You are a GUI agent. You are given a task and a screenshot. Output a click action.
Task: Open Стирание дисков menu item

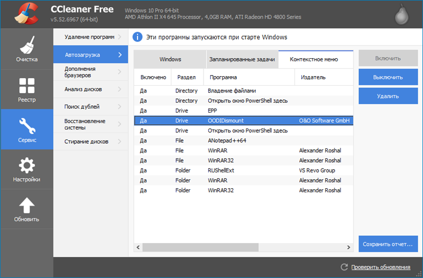(90, 141)
